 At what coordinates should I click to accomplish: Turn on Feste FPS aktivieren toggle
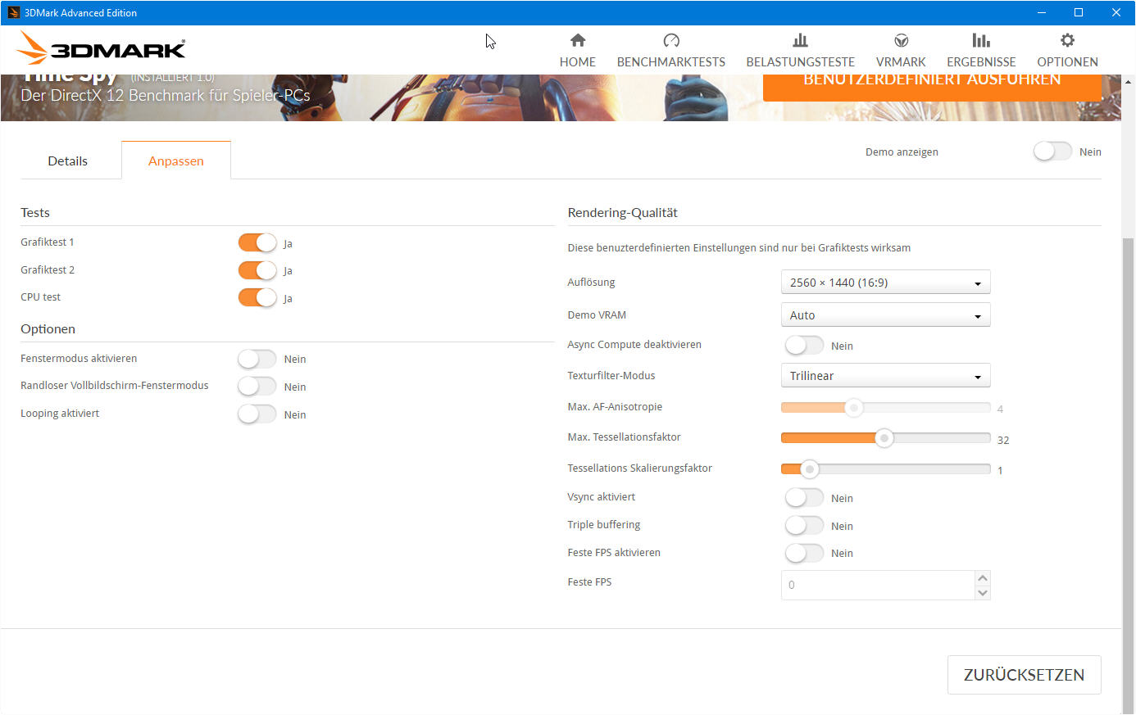804,553
